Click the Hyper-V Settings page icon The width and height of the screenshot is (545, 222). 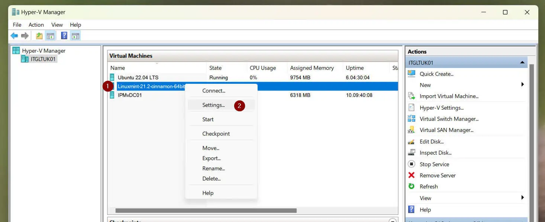tap(412, 107)
